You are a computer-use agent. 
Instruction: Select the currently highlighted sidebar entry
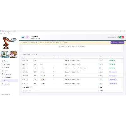(9, 81)
